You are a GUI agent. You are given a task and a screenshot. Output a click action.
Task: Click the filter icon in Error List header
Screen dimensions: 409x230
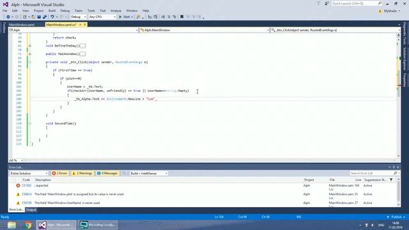coord(391,180)
